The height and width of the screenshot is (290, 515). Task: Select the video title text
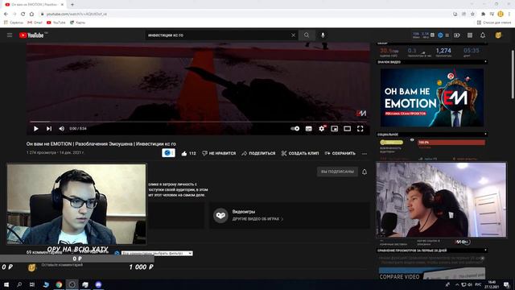tap(101, 144)
